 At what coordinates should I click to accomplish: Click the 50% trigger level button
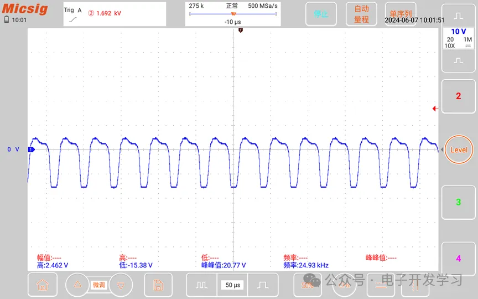coord(308,285)
